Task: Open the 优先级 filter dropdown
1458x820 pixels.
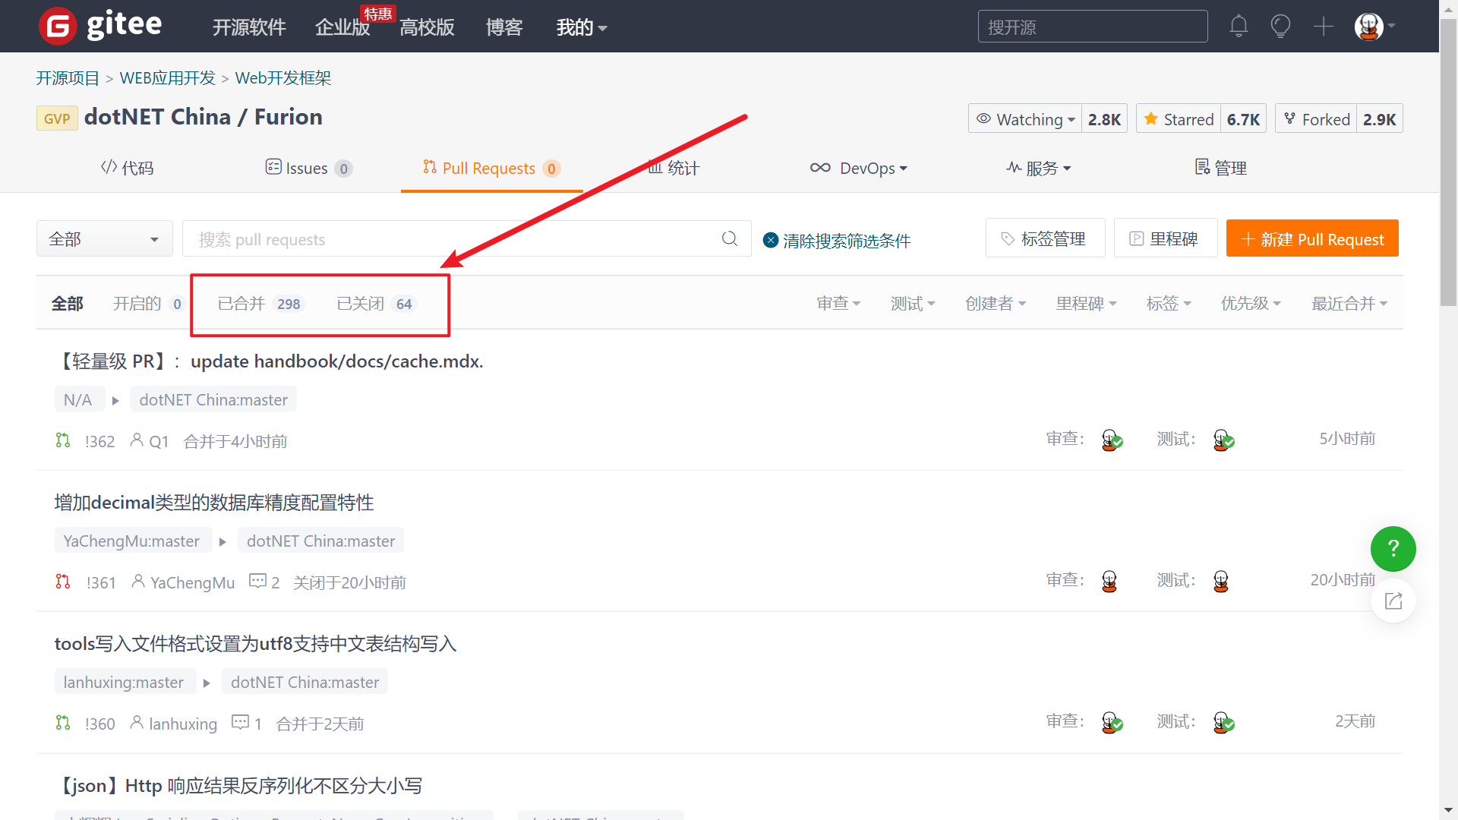Action: pos(1251,304)
